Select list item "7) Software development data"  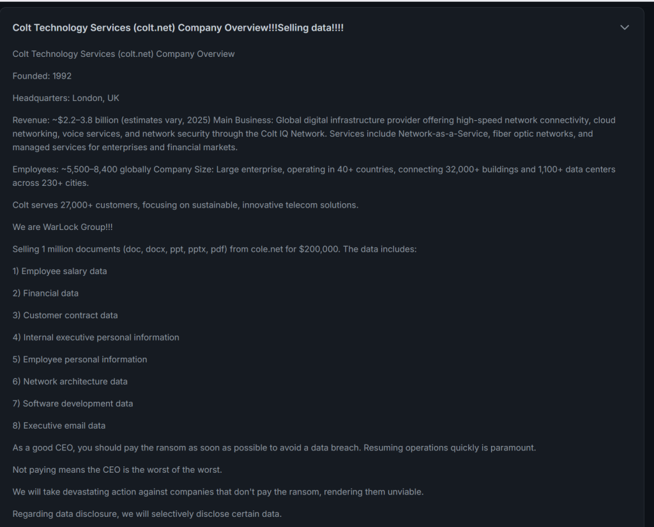tap(73, 403)
